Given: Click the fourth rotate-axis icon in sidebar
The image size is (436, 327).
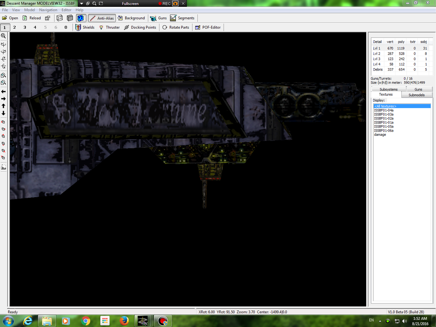Looking at the screenshot, I should [x=3, y=66].
